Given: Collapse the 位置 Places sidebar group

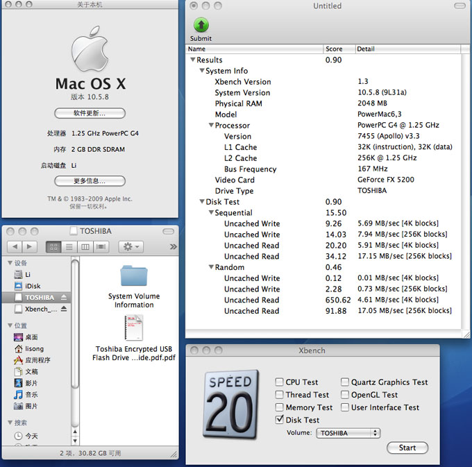Looking at the screenshot, I should tap(10, 325).
